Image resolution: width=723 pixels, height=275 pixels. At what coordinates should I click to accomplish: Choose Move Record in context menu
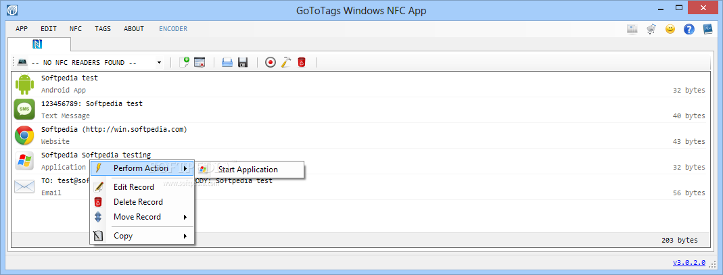pyautogui.click(x=141, y=216)
